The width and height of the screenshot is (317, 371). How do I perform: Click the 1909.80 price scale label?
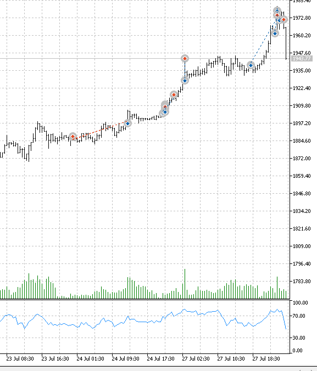pos(302,105)
